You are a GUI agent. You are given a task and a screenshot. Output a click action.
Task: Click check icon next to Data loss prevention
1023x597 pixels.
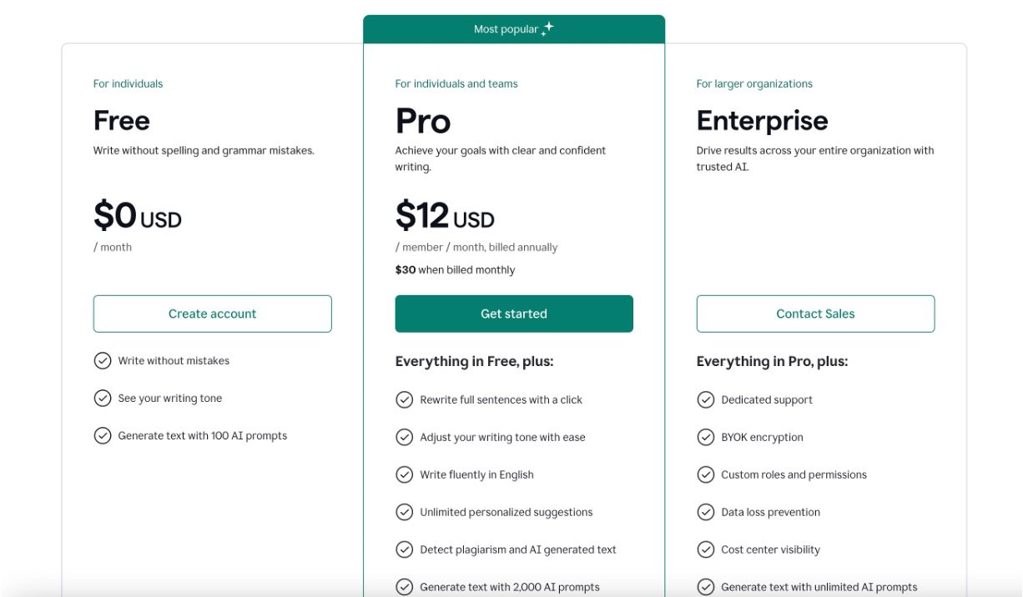706,513
